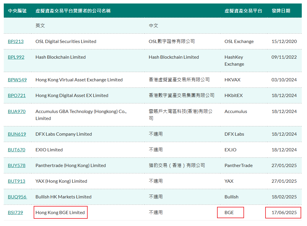
Task: Select Bullish HK Markets Limited text
Action: [64, 197]
